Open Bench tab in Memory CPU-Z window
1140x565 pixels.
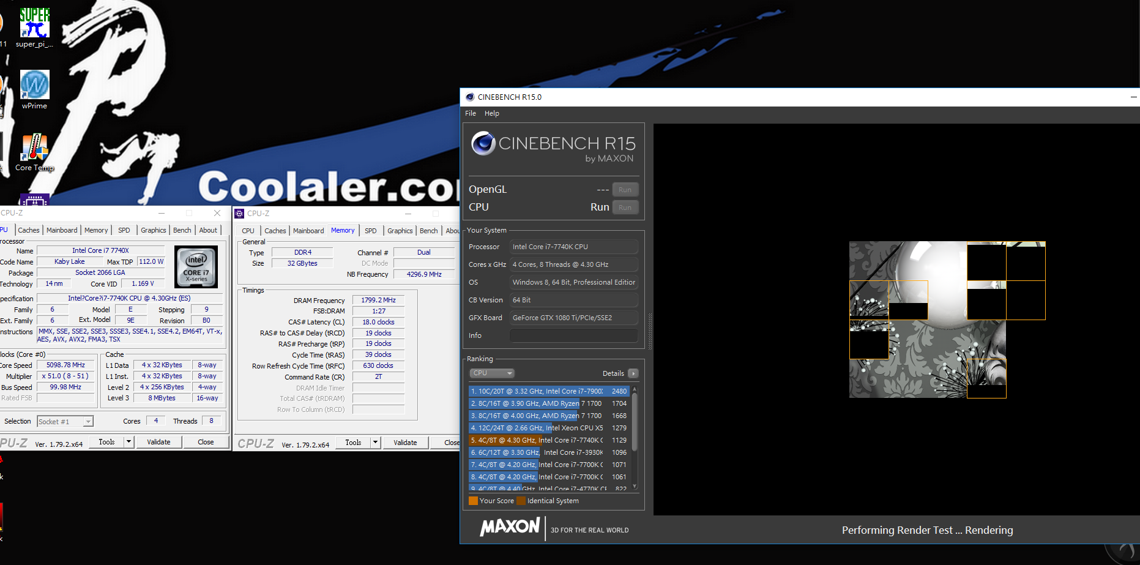pyautogui.click(x=428, y=231)
